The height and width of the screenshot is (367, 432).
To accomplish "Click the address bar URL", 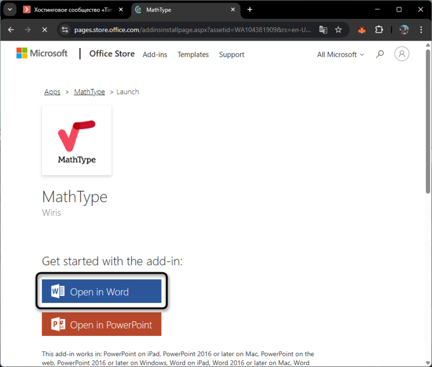I will [x=192, y=30].
